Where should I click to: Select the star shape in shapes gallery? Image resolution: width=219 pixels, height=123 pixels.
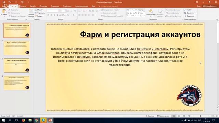[141, 15]
